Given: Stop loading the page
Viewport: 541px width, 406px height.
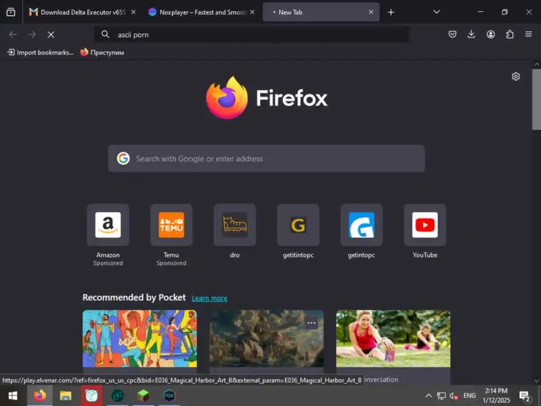Looking at the screenshot, I should pos(51,34).
